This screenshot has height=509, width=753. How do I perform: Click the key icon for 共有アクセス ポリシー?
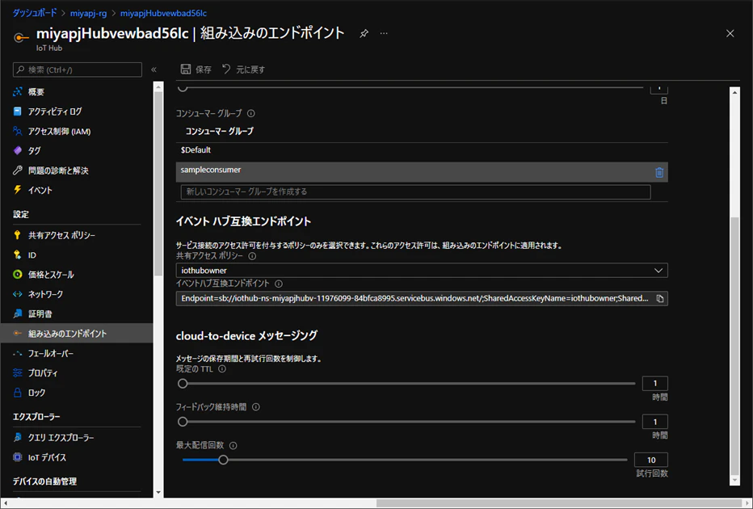(18, 235)
